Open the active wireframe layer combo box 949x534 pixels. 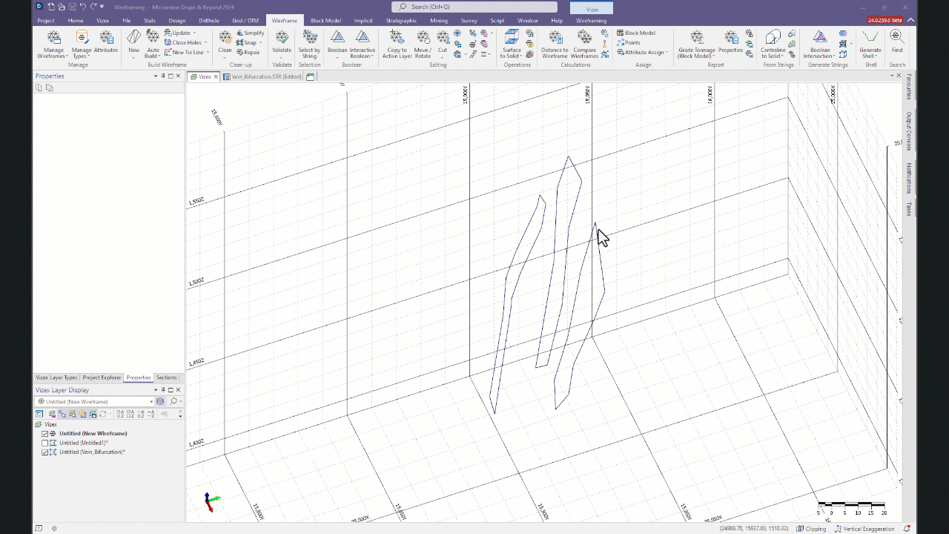tap(95, 400)
